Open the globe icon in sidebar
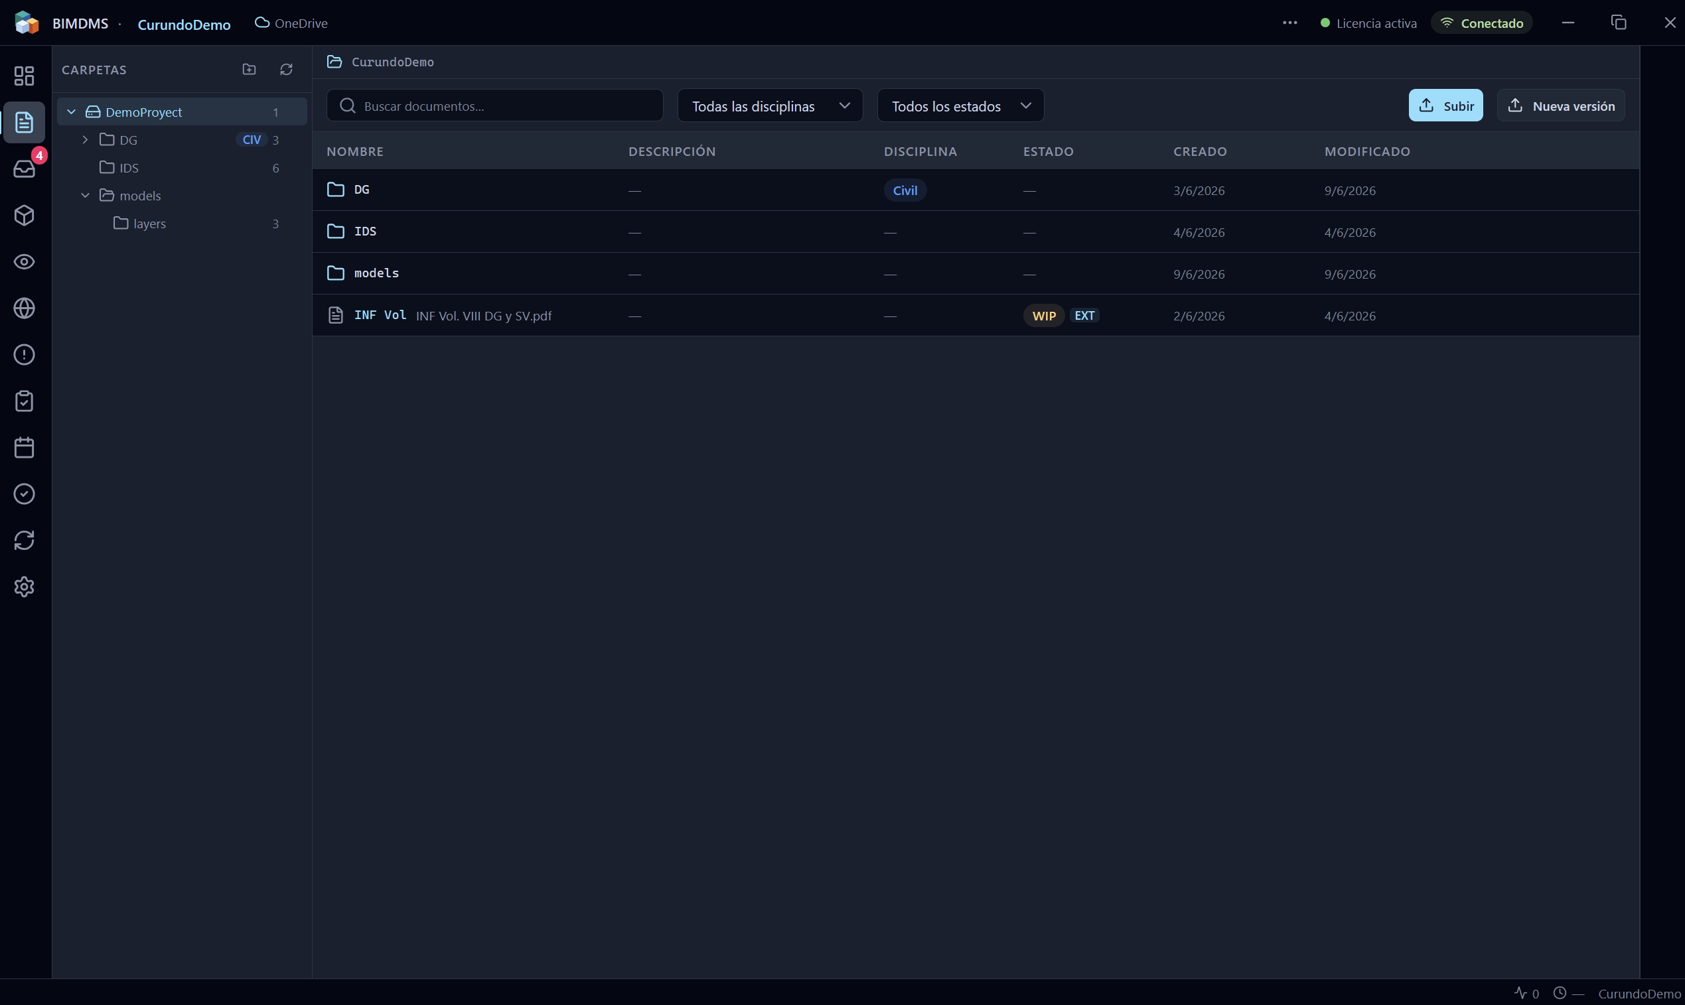The height and width of the screenshot is (1005, 1685). pyautogui.click(x=25, y=308)
